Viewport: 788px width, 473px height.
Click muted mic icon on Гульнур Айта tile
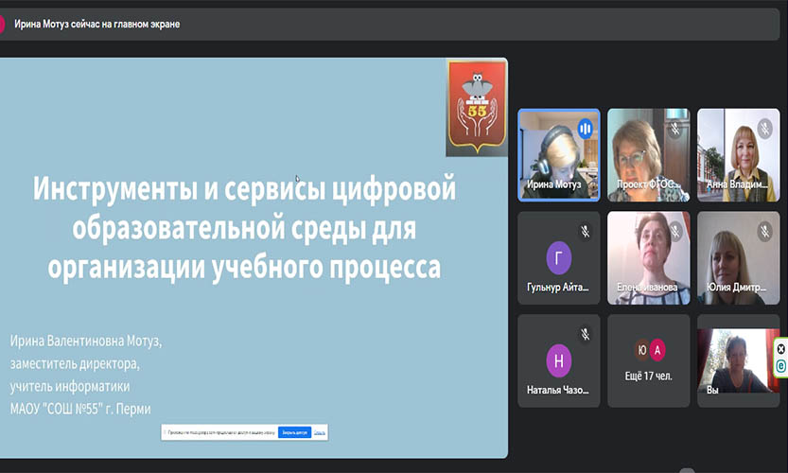point(586,231)
